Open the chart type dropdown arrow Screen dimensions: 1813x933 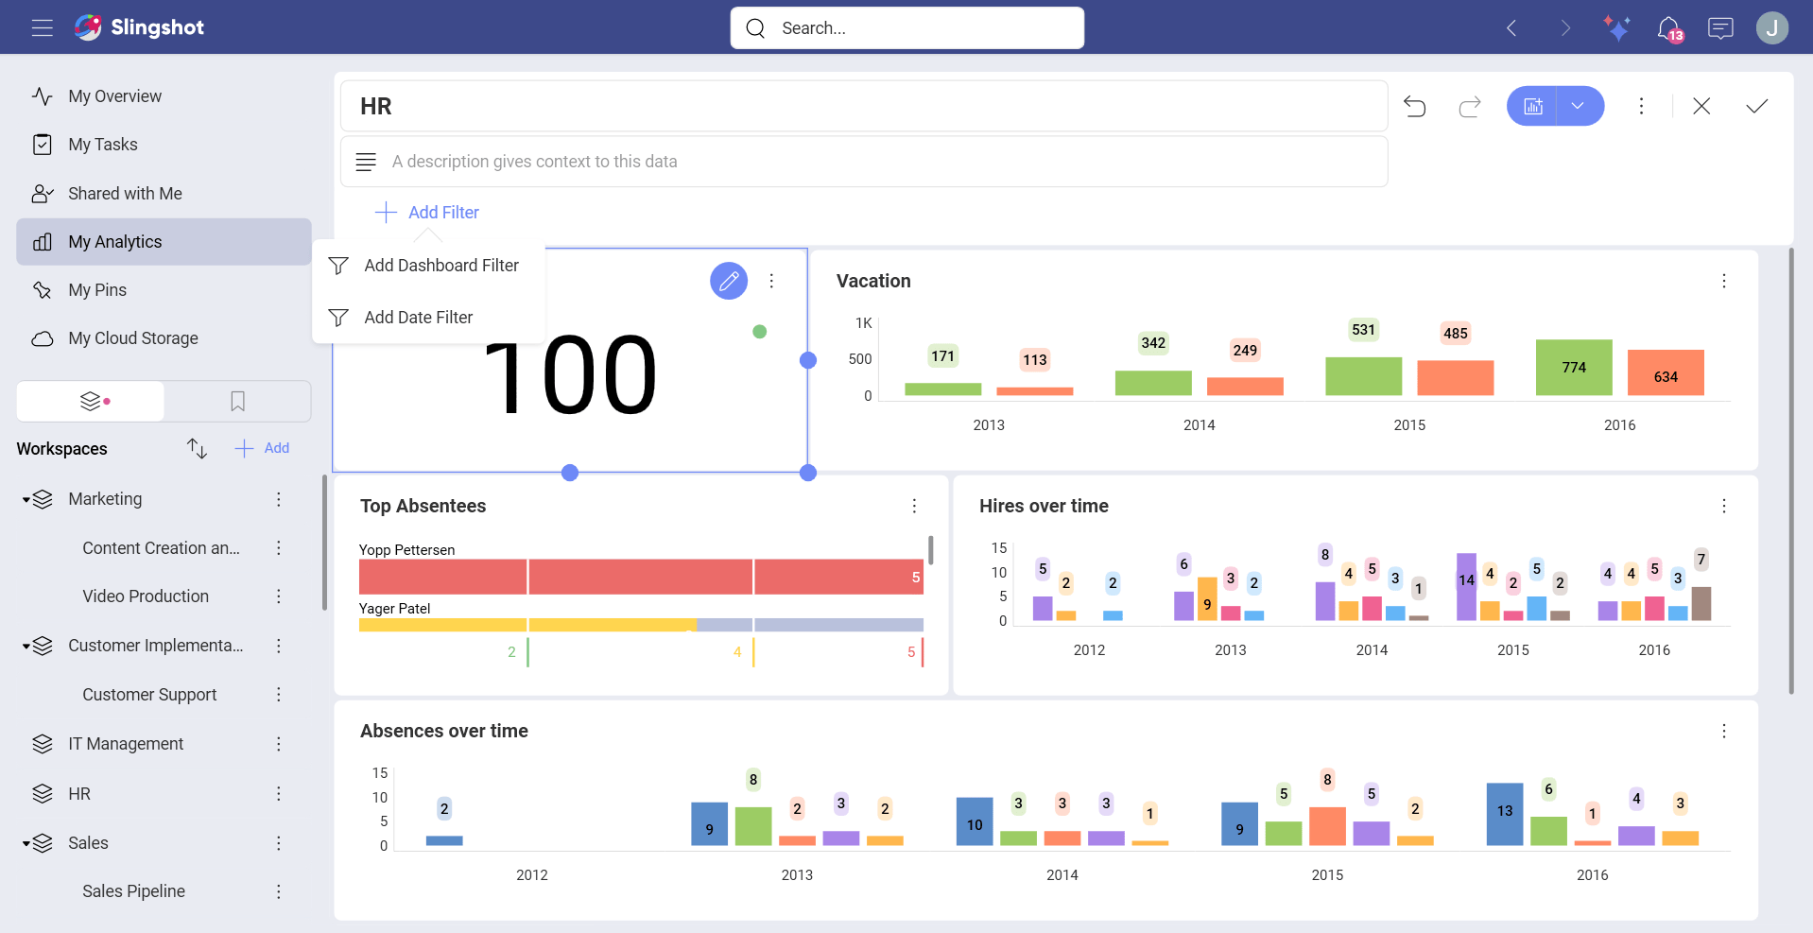coord(1577,106)
